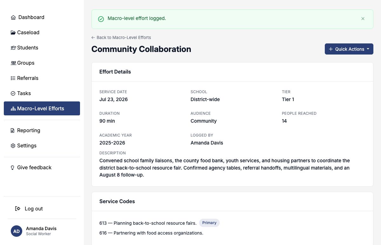Open the Referrals page
The width and height of the screenshot is (381, 245).
pyautogui.click(x=42, y=78)
